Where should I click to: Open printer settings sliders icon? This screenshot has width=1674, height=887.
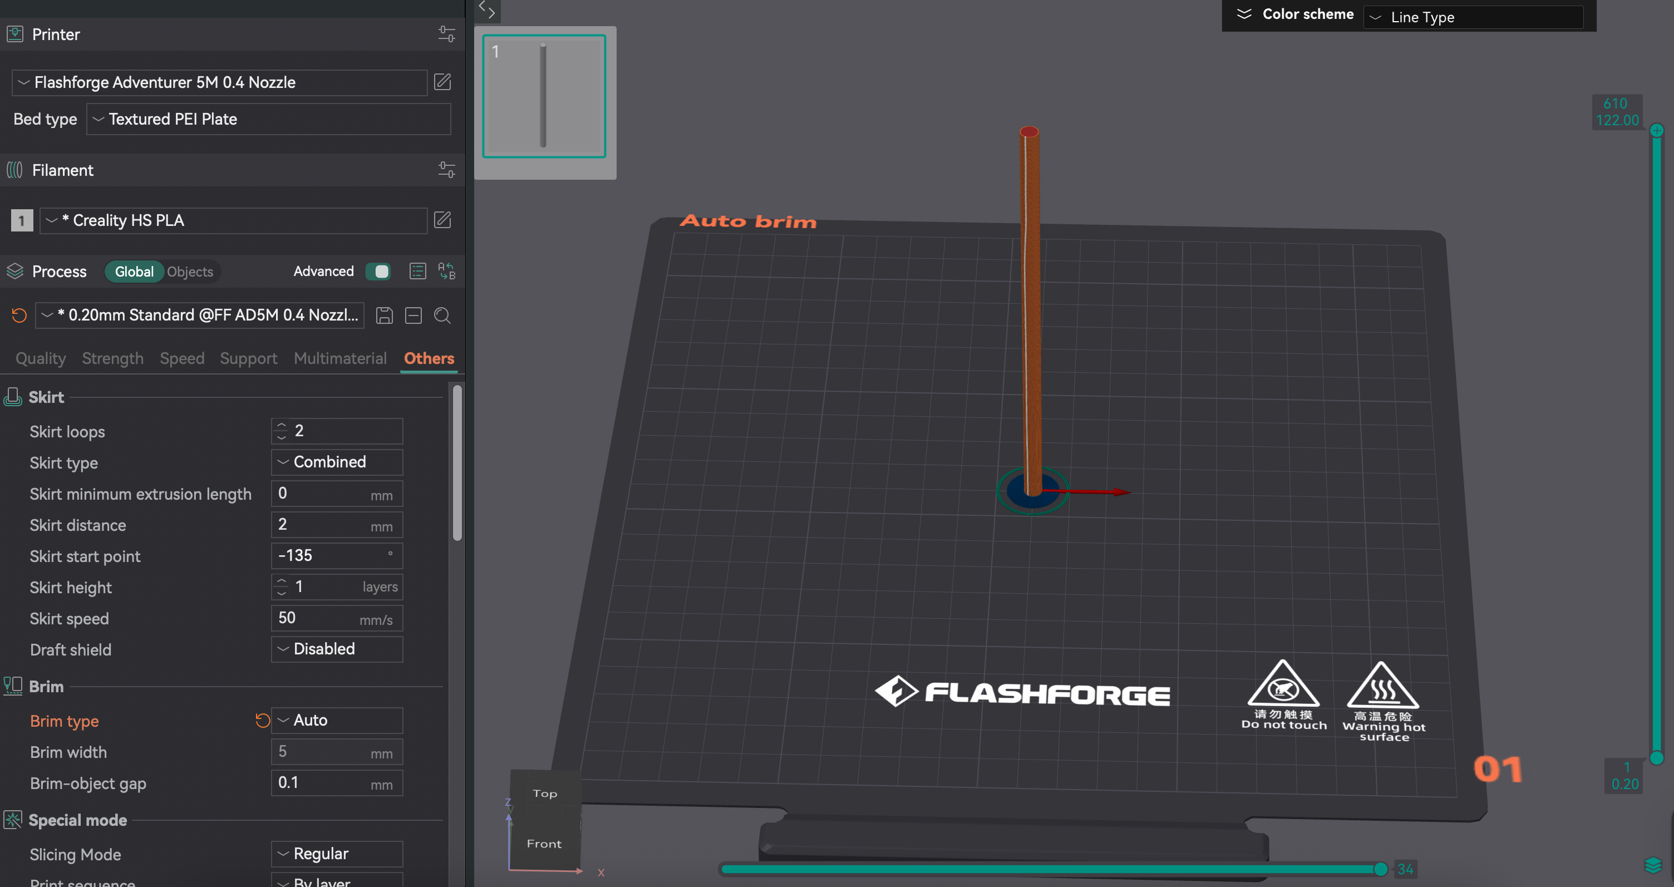pyautogui.click(x=446, y=34)
